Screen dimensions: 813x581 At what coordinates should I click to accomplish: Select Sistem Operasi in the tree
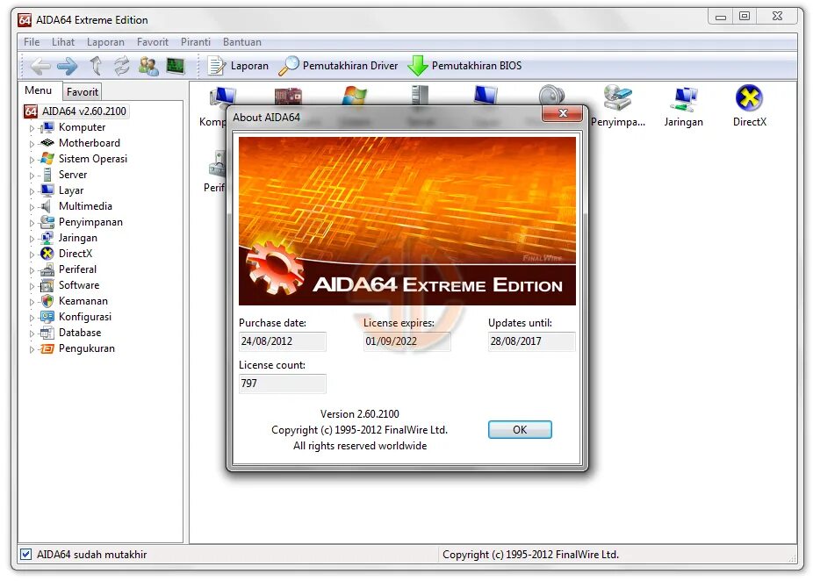pyautogui.click(x=93, y=159)
